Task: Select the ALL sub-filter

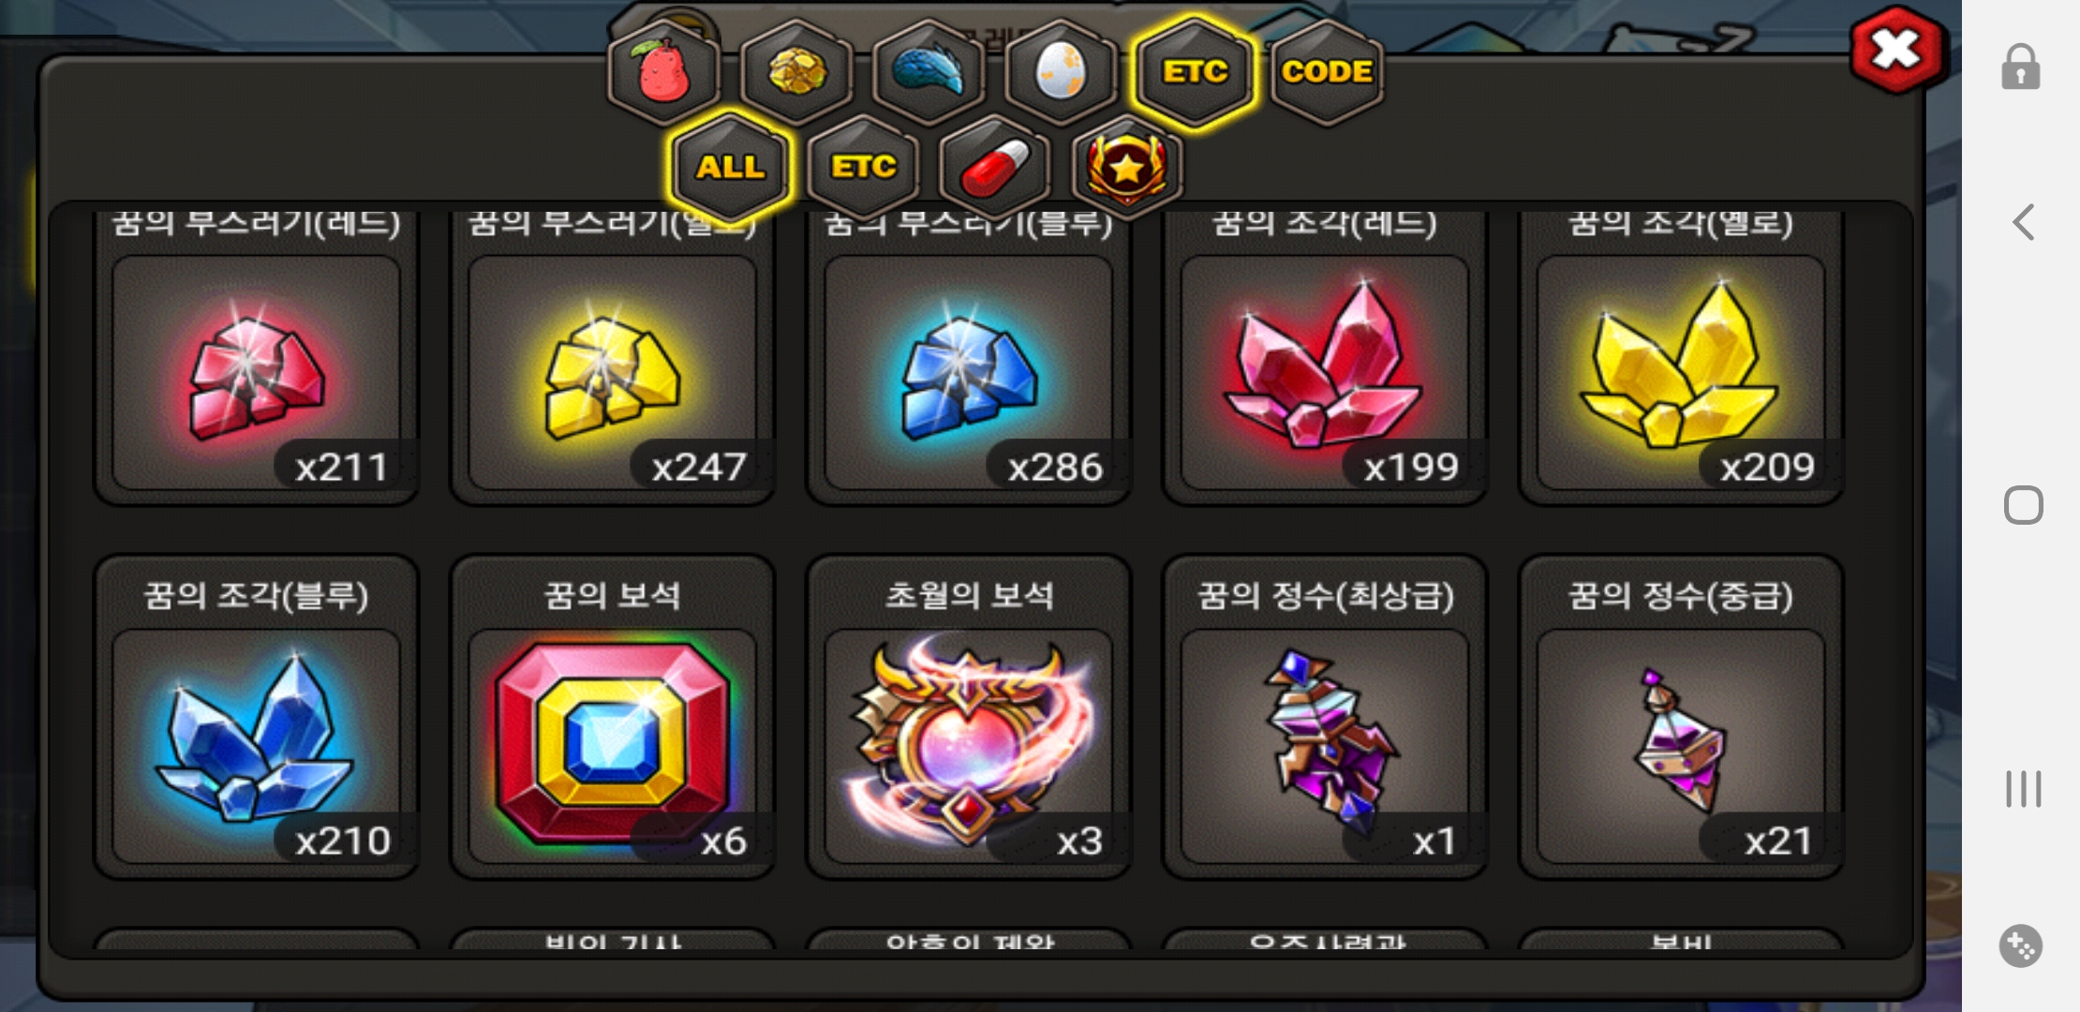Action: tap(730, 167)
